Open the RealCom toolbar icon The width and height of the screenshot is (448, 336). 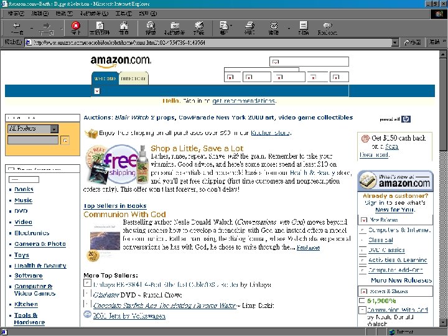(x=327, y=28)
